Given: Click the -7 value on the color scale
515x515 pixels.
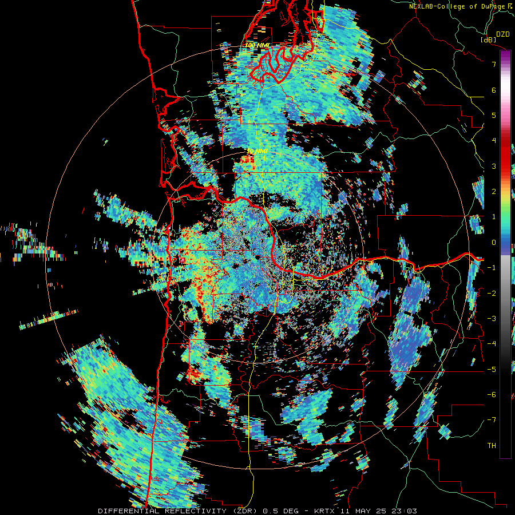Looking at the screenshot, I should [492, 420].
